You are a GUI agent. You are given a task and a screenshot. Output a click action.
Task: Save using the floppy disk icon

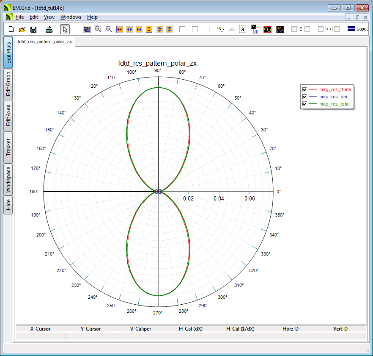pos(33,29)
